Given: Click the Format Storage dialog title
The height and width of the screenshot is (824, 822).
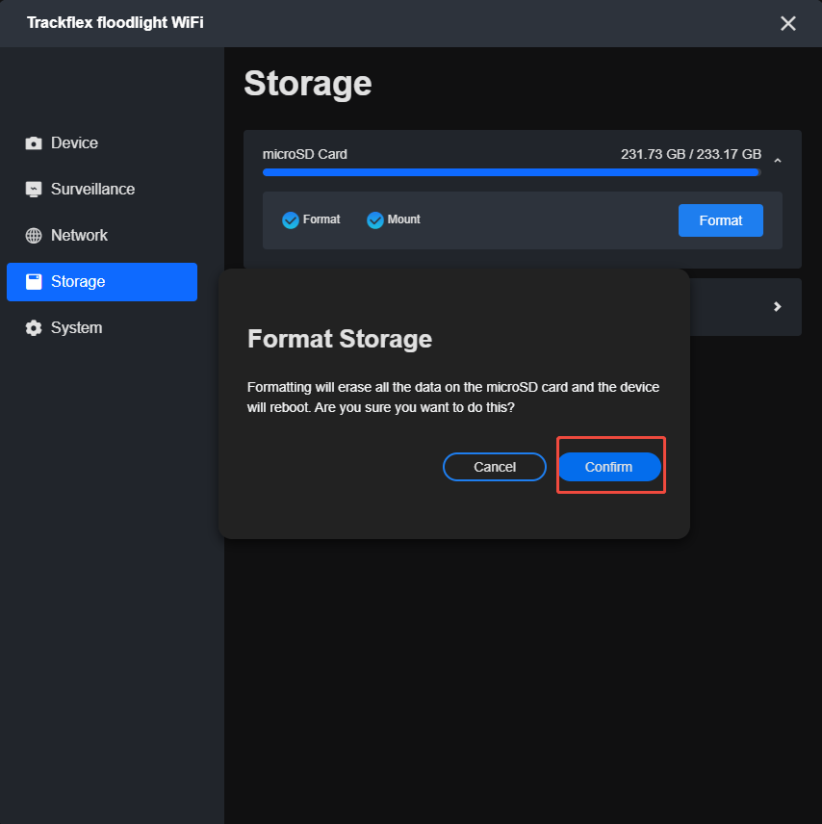Looking at the screenshot, I should pos(340,339).
